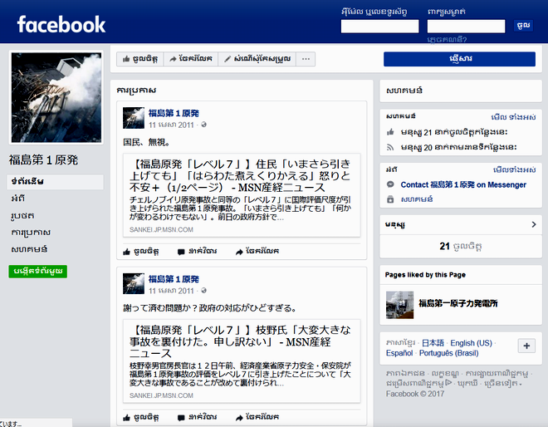Open the second post's 2011 date timestamp
This screenshot has width=548, height=427.
pos(171,291)
